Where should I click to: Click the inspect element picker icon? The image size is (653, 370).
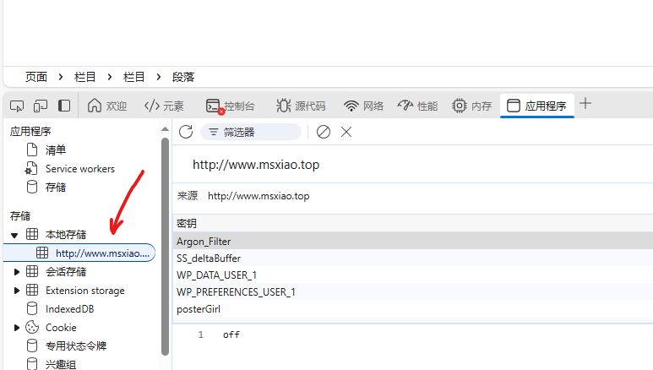pyautogui.click(x=16, y=106)
